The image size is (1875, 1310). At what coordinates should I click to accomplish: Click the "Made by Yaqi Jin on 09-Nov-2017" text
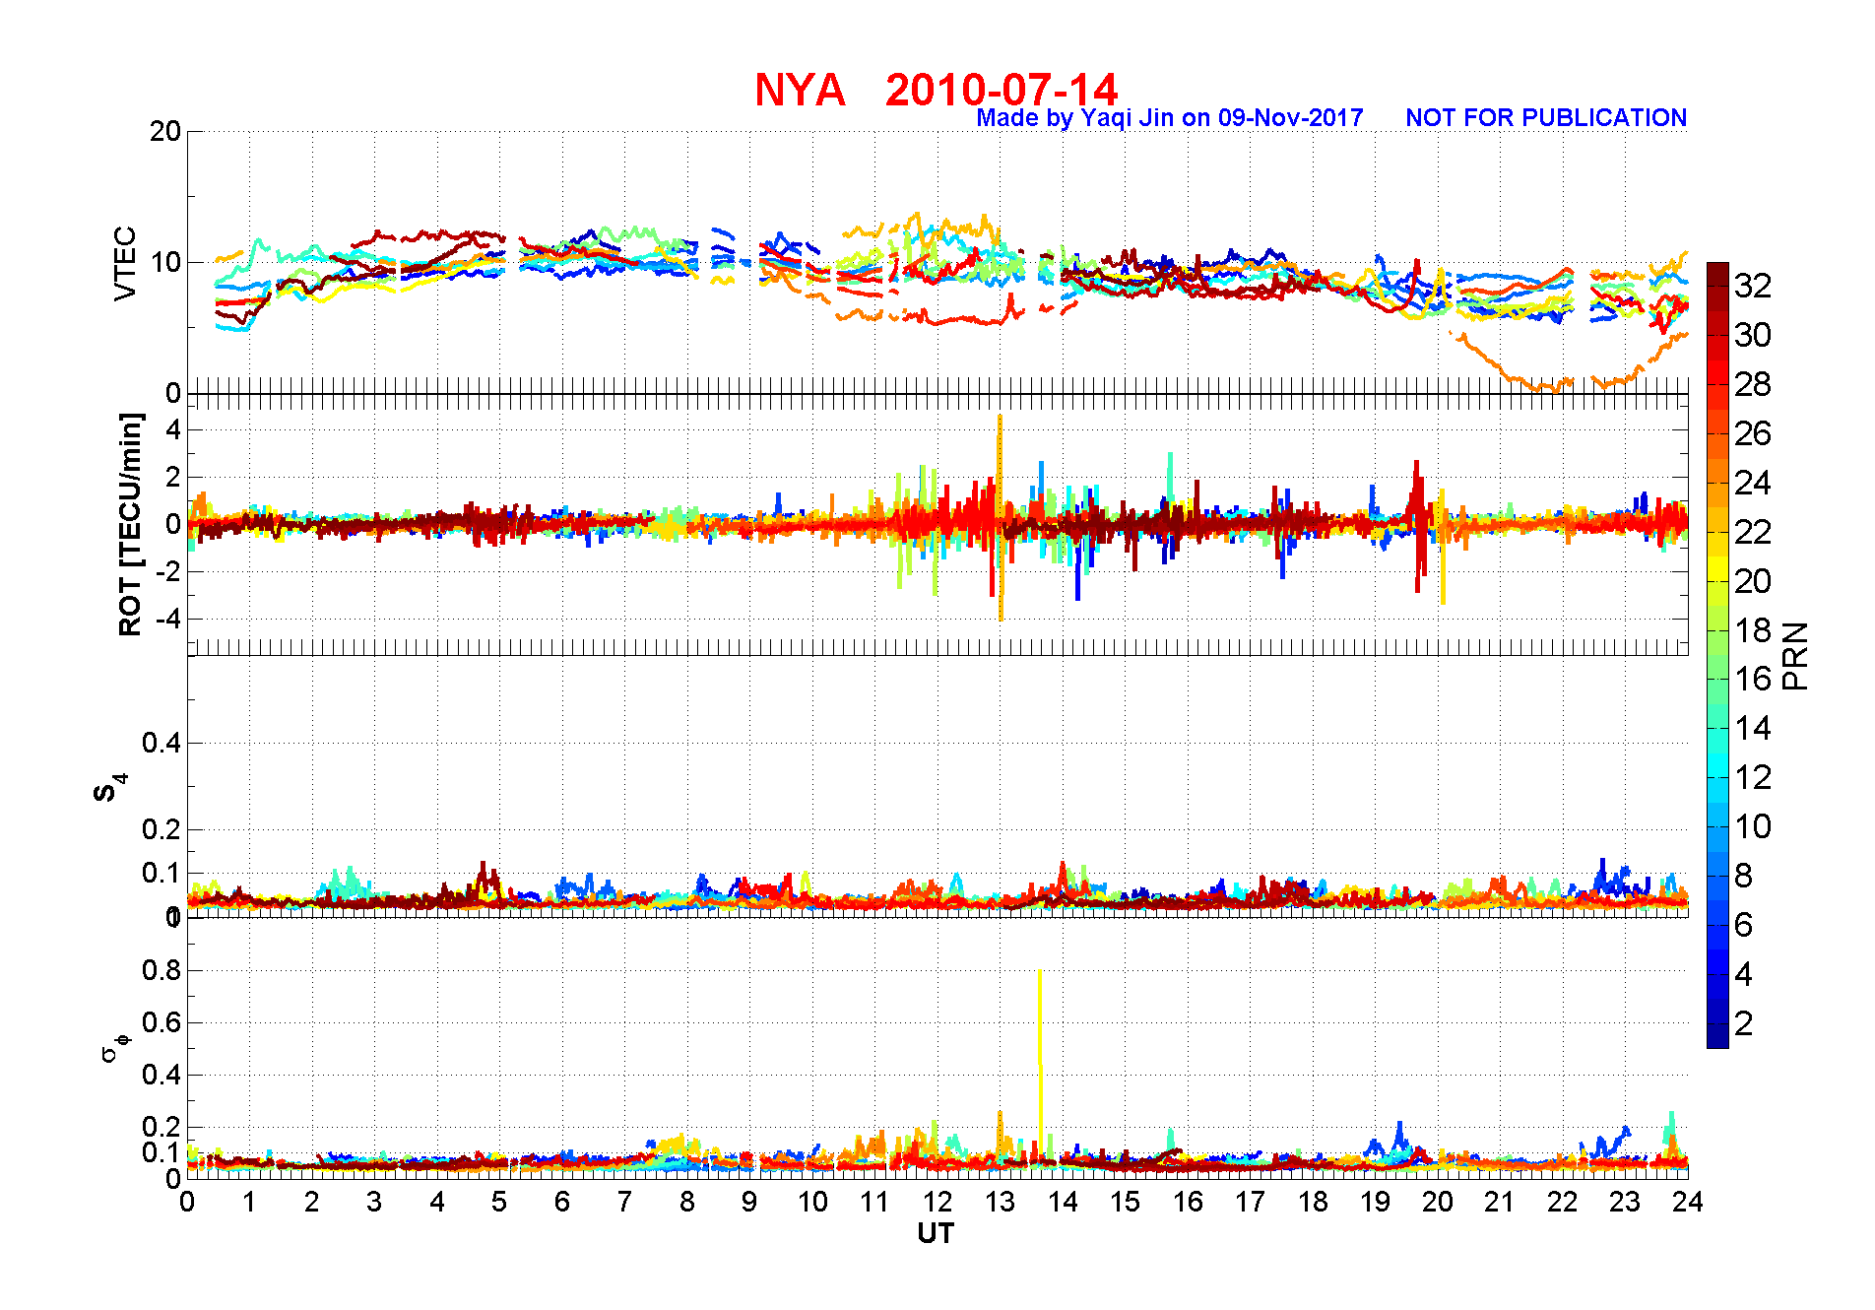pos(1169,118)
